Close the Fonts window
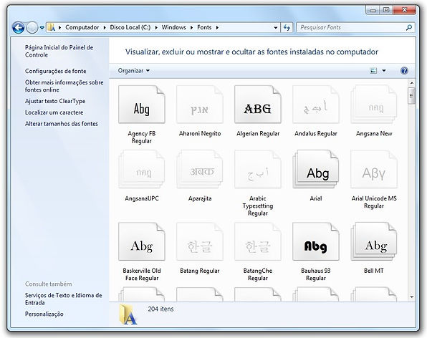427x338 pixels. 404,10
